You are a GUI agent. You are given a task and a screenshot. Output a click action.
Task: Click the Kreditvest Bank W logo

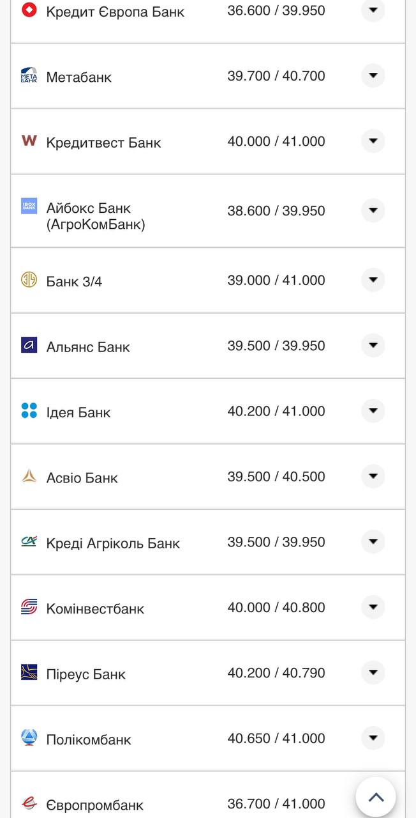tap(29, 141)
